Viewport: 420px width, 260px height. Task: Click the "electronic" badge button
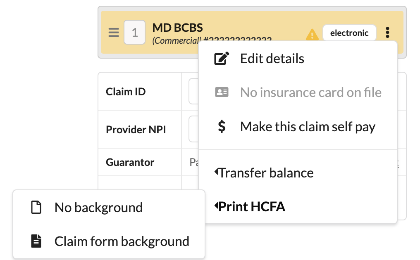[x=349, y=33]
